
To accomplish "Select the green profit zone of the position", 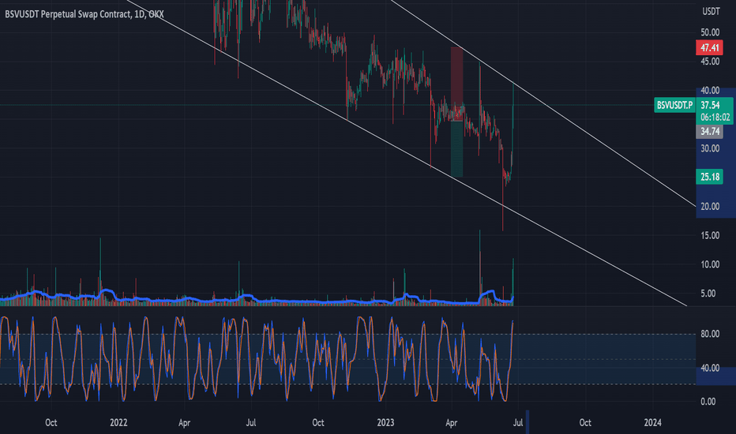I will click(456, 149).
